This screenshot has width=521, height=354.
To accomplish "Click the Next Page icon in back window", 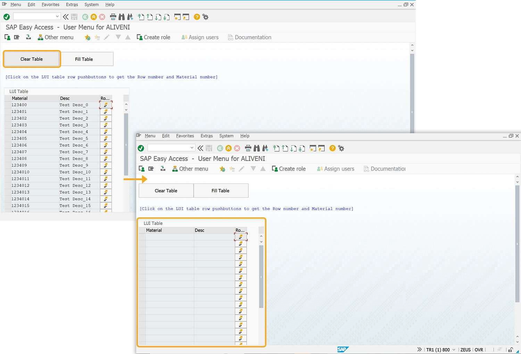I will pos(158,17).
